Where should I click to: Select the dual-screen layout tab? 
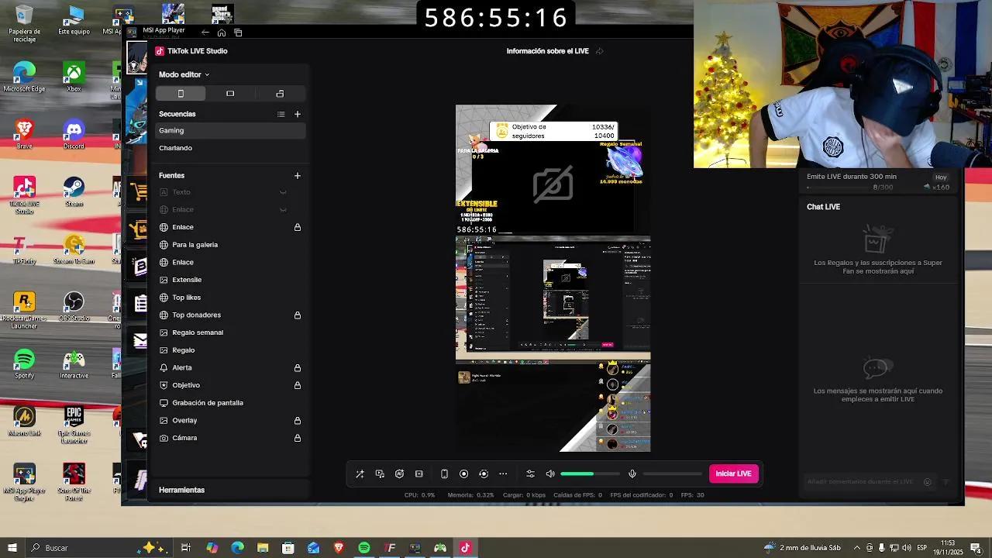(x=280, y=94)
